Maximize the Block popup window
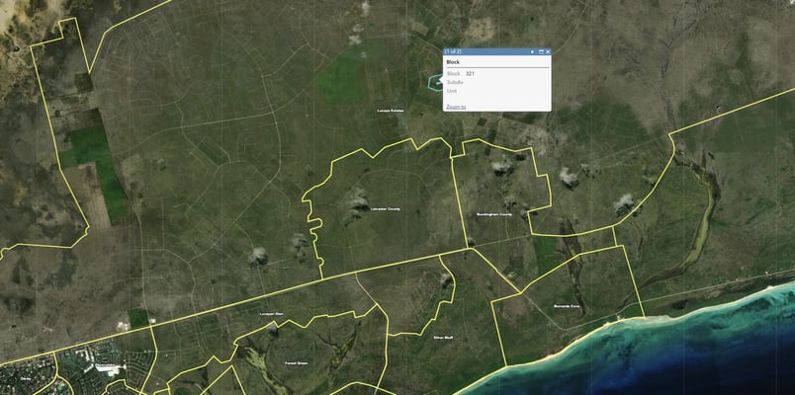Viewport: 795px width, 395px height. coord(541,51)
